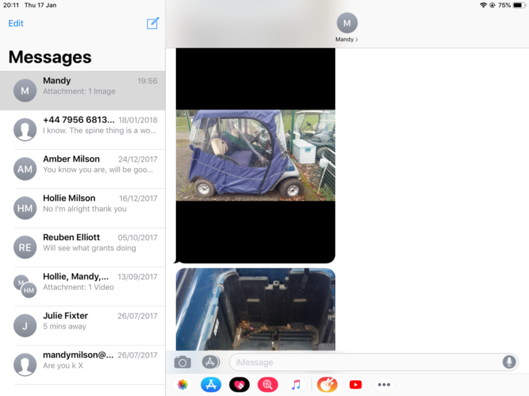This screenshot has width=529, height=396.
Task: Open the App Store apps drawer icon
Action: pos(210,362)
